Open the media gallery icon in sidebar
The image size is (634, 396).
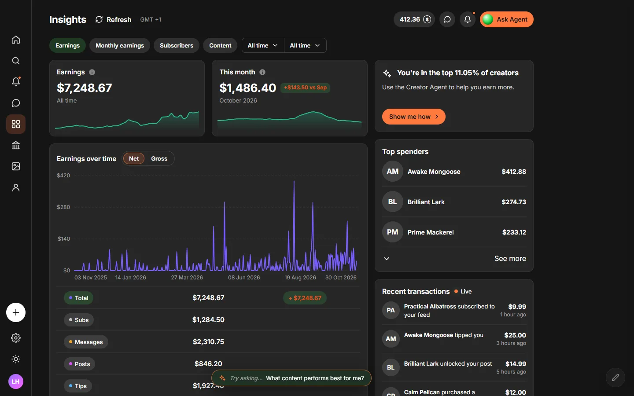point(16,166)
